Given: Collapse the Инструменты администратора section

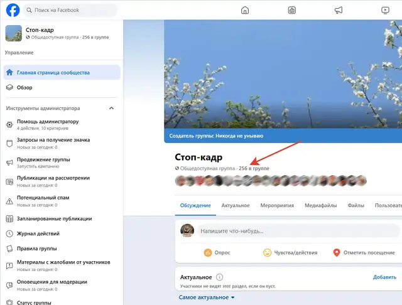Looking at the screenshot, I should (x=111, y=108).
